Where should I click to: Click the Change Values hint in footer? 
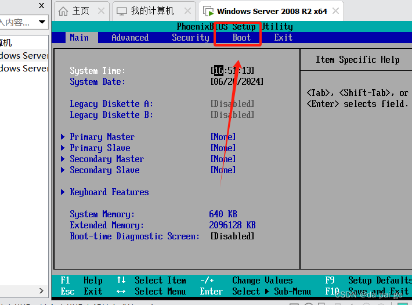pyautogui.click(x=247, y=280)
